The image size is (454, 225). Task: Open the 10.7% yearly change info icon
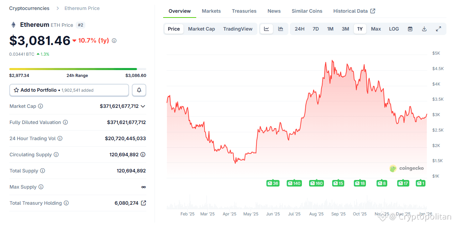click(x=114, y=41)
